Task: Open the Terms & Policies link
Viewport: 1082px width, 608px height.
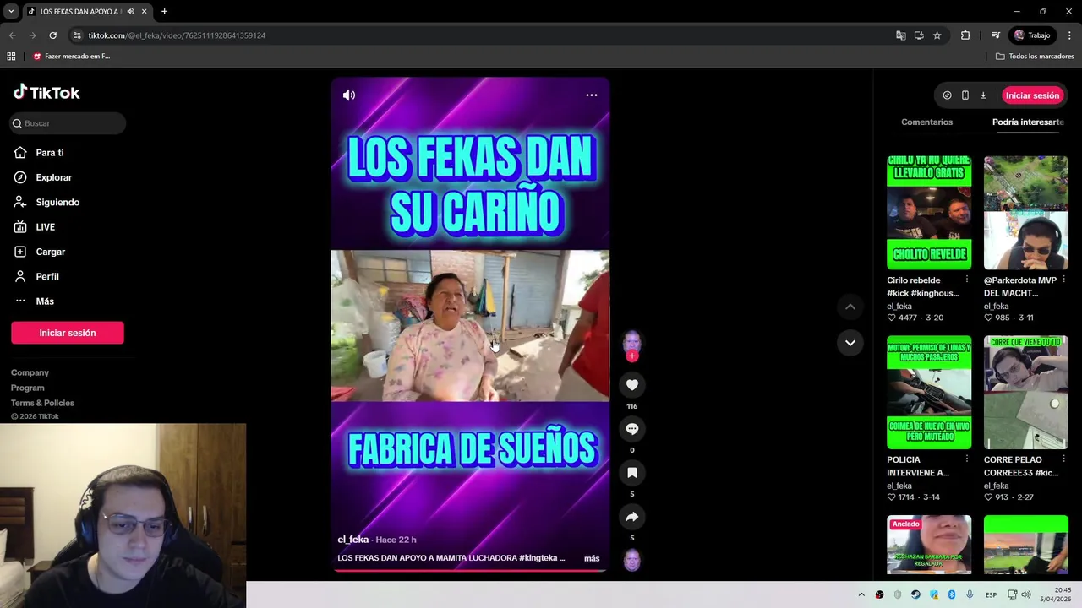Action: pos(42,403)
